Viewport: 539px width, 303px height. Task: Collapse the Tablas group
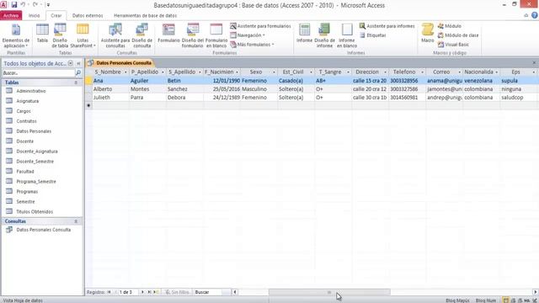pyautogui.click(x=76, y=82)
